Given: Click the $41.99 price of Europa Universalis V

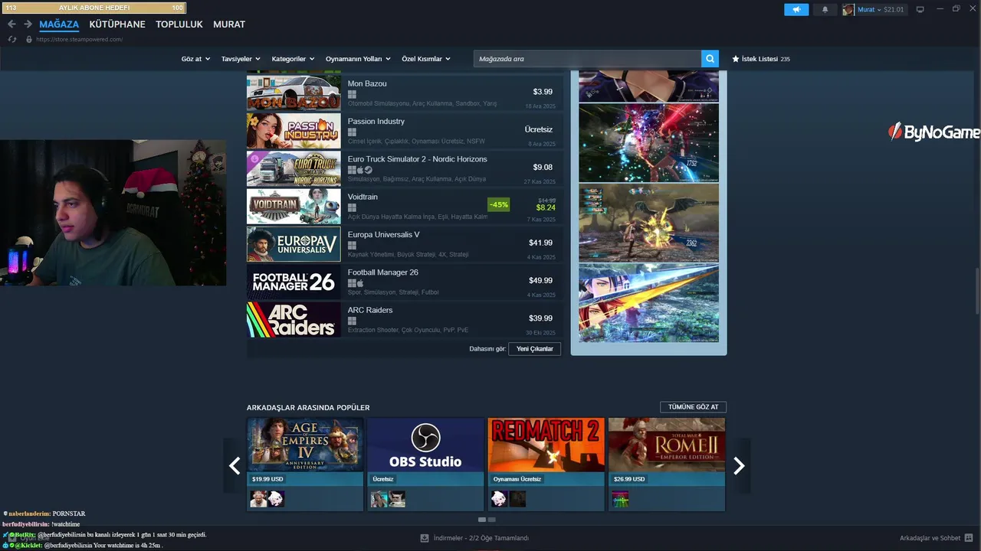Looking at the screenshot, I should click(x=540, y=243).
